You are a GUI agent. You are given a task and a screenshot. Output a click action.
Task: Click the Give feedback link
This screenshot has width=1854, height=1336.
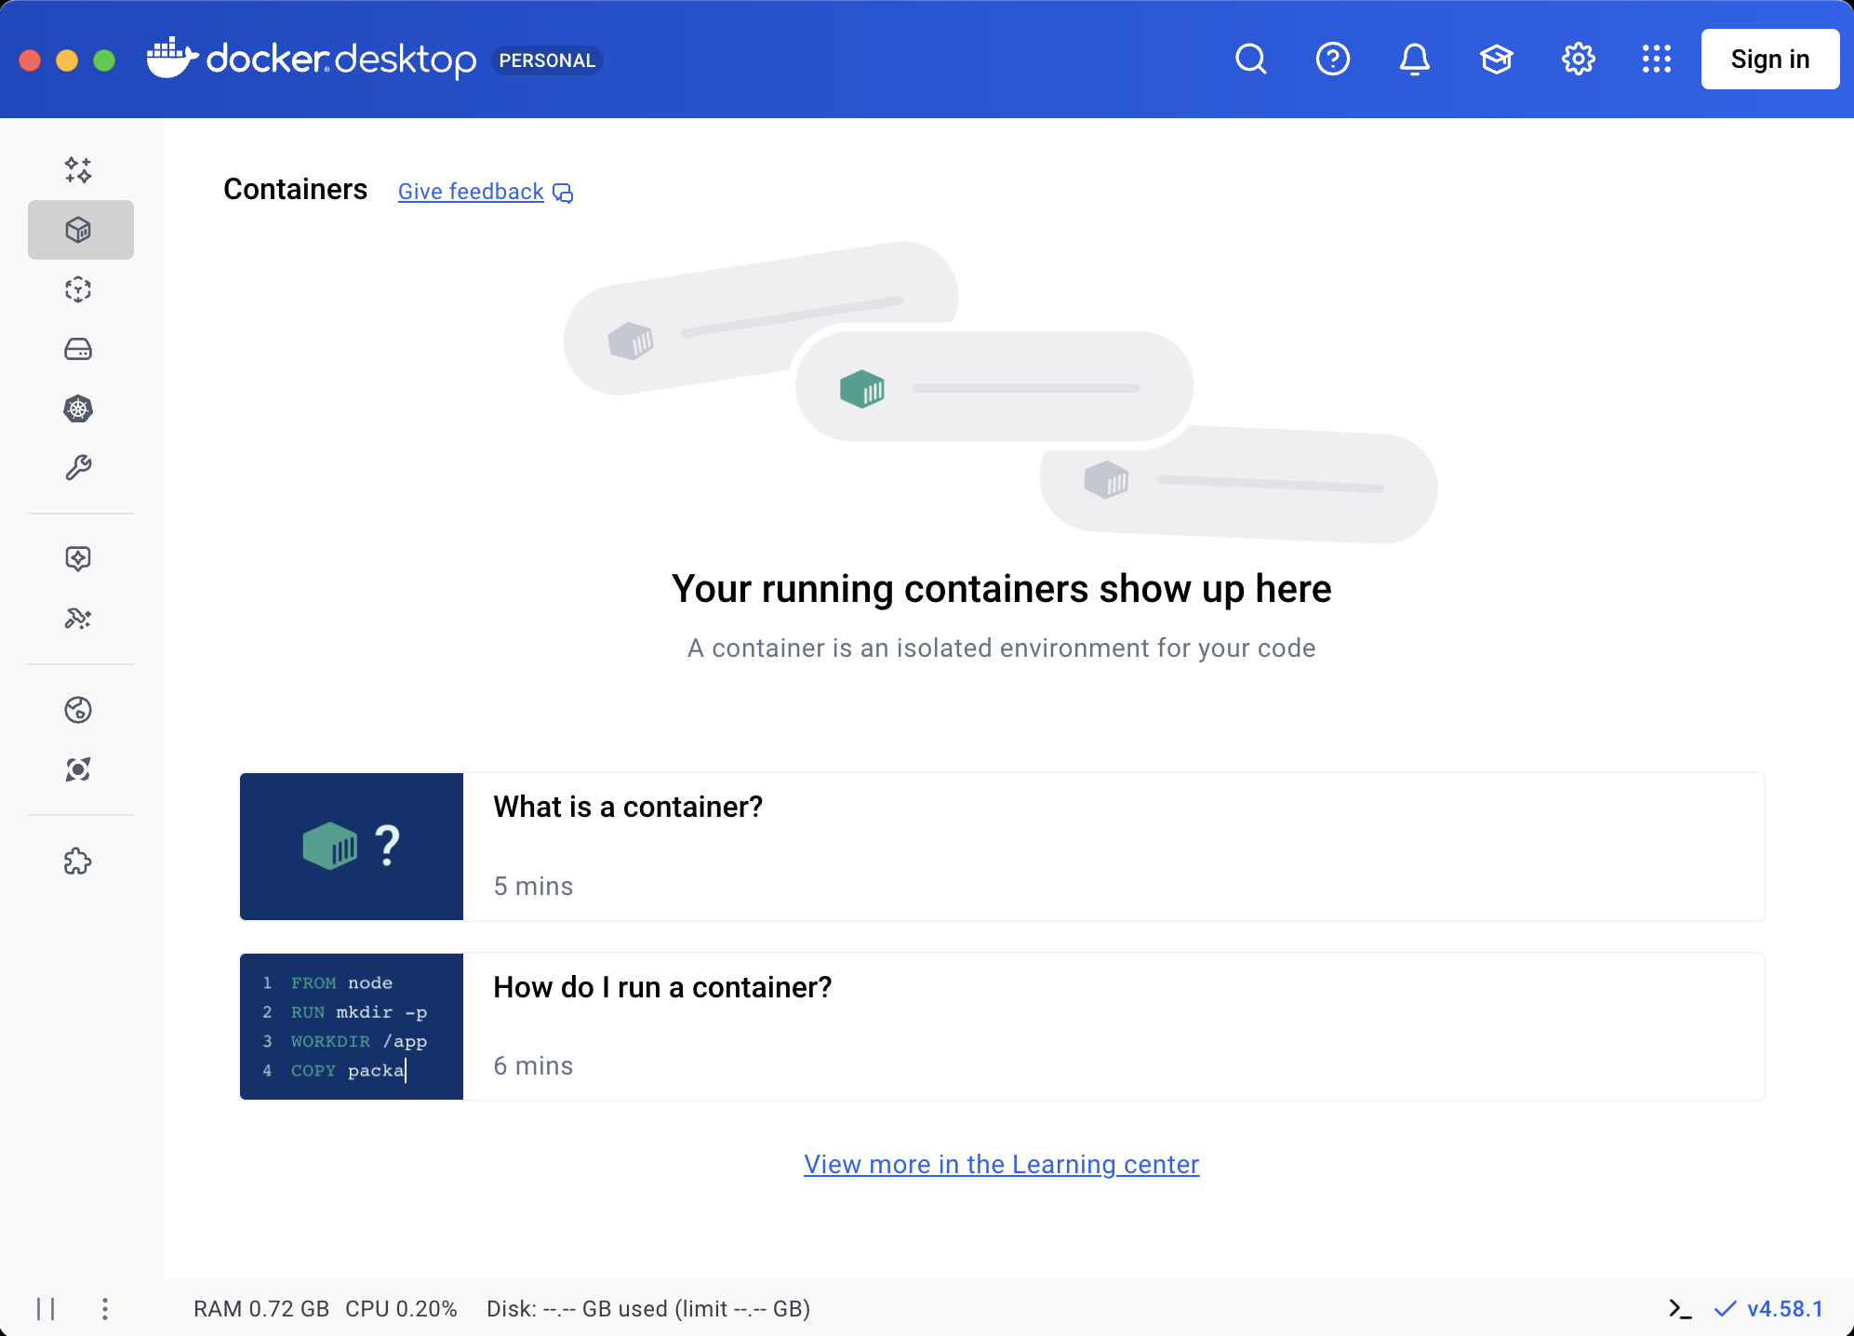click(471, 192)
